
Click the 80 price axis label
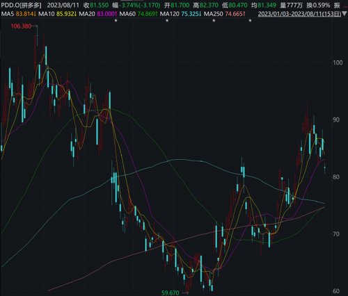pos(336,177)
